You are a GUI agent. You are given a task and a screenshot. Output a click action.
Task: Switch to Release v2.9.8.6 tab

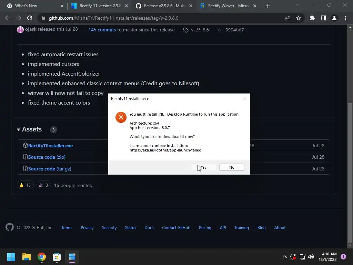164,6
